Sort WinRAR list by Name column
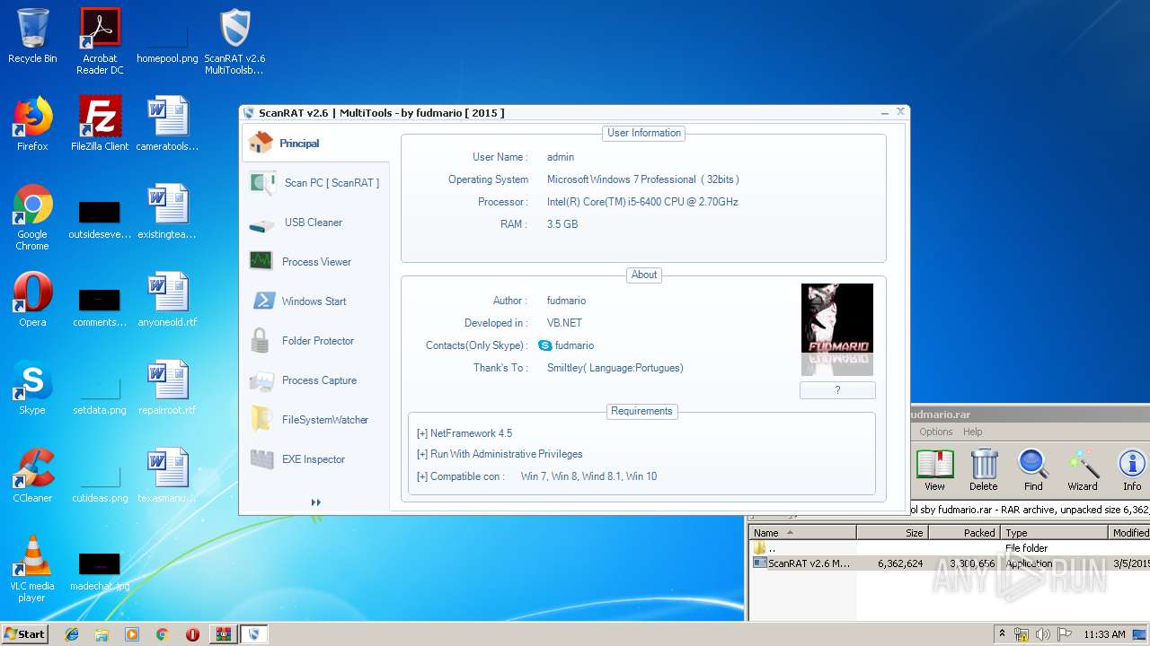The width and height of the screenshot is (1150, 646). (x=802, y=532)
